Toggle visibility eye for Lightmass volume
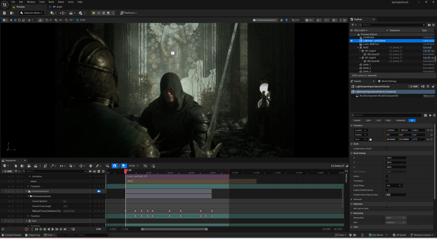437x239 pixels. coord(351,41)
